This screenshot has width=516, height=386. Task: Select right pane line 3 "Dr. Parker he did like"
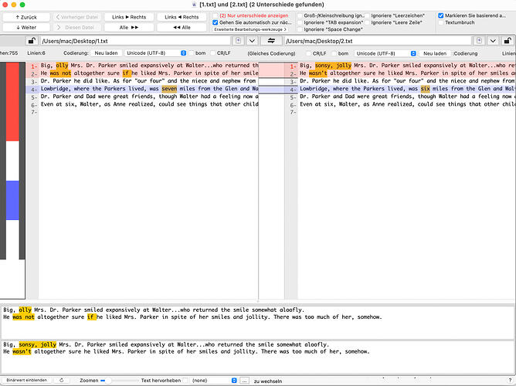click(x=407, y=81)
